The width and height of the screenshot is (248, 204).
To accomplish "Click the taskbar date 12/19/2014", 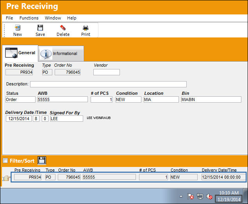I will point(229,199).
